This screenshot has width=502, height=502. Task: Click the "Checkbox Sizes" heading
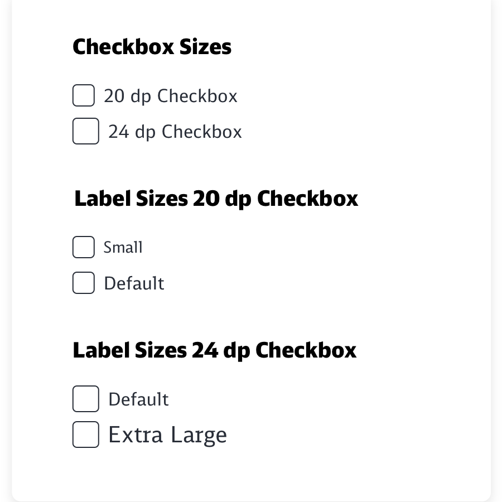152,47
